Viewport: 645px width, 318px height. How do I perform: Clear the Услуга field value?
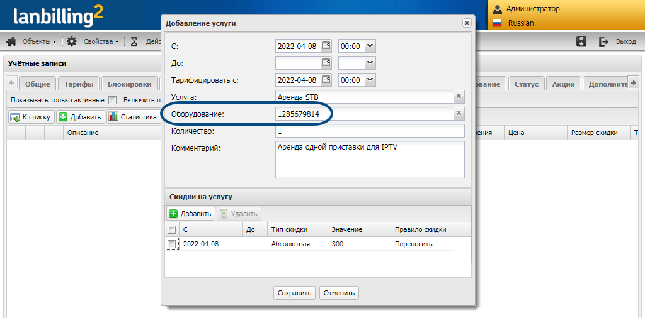459,97
